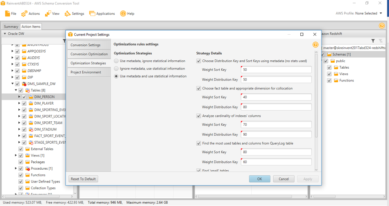Viewport: 389px width, 206px height.
Task: Click the Collection Types folder icon
Action: click(x=28, y=188)
